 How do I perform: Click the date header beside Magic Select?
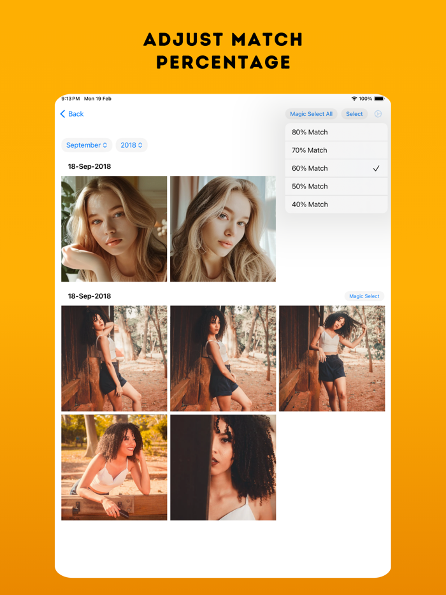(x=89, y=296)
